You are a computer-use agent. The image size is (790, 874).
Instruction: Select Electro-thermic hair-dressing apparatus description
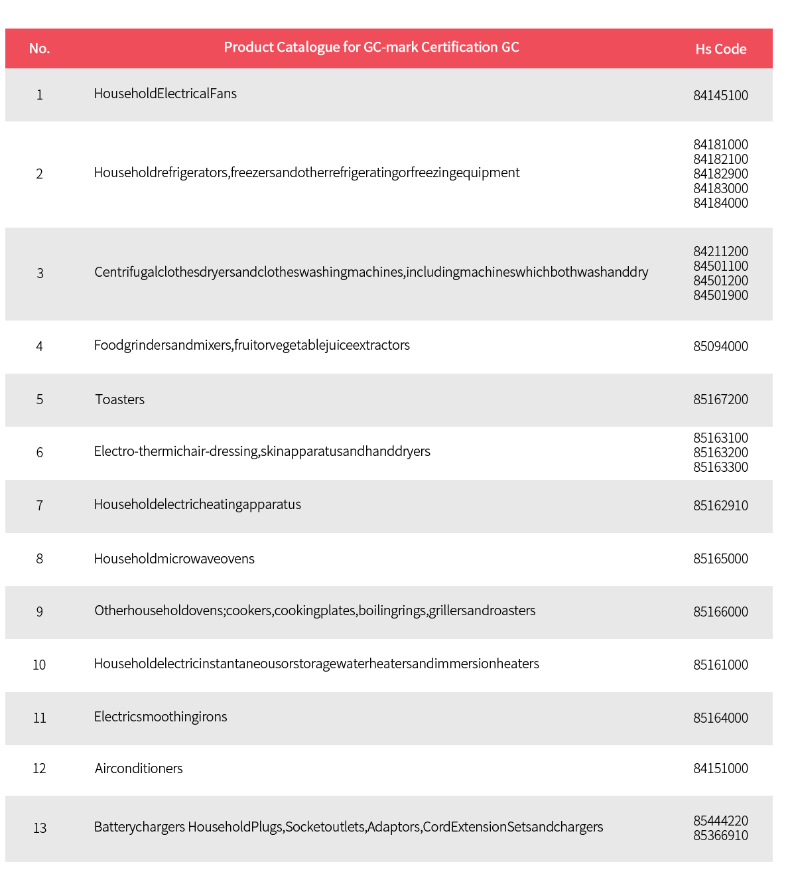(x=262, y=451)
